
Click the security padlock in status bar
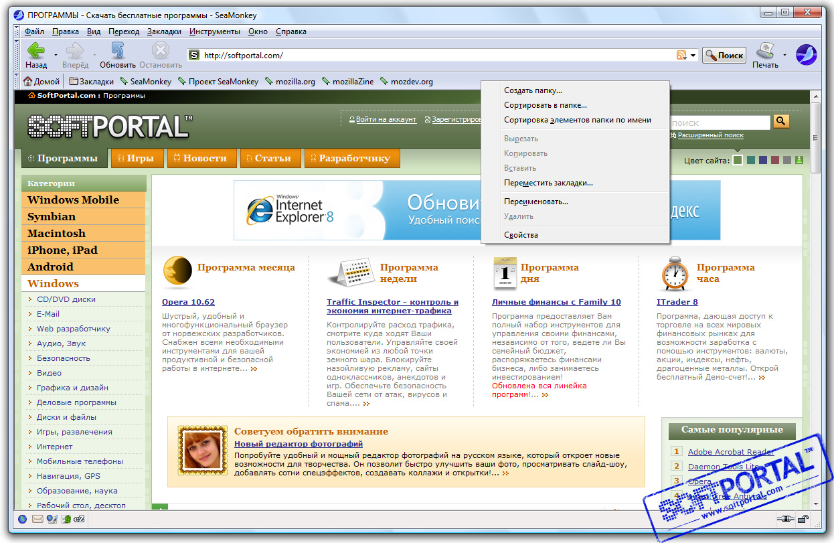pyautogui.click(x=803, y=519)
